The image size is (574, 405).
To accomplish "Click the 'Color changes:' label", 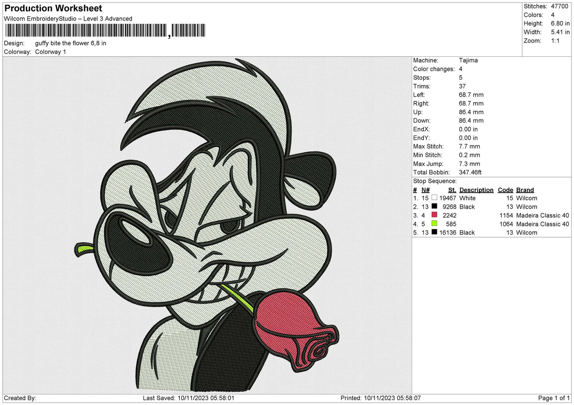I will 434,69.
